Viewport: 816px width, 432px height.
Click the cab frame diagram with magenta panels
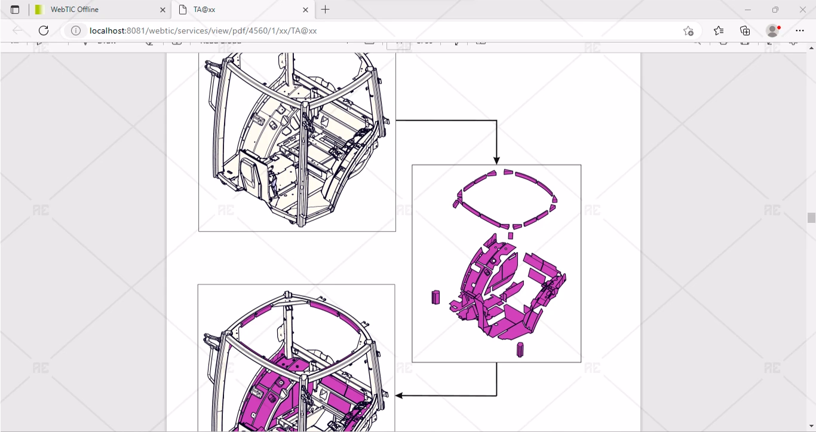pos(296,359)
